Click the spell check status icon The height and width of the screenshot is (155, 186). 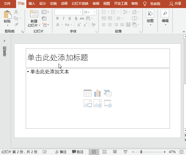tap(45, 152)
